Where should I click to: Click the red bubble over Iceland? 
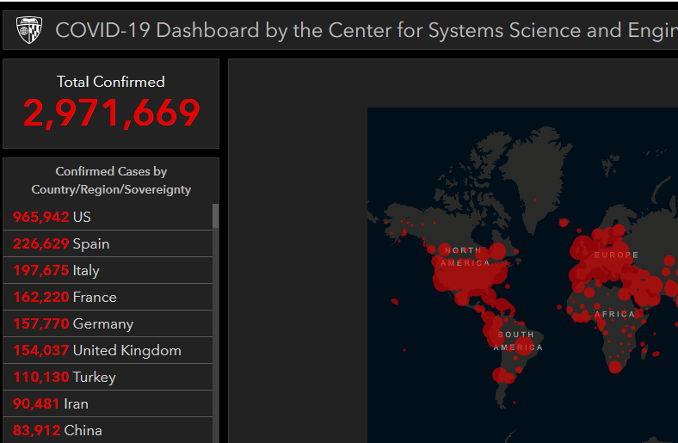click(x=564, y=223)
